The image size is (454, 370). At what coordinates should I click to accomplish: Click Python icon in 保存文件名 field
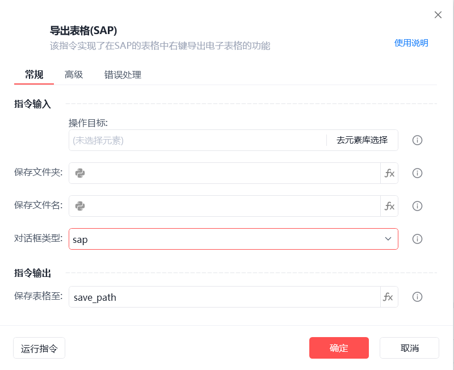80,206
